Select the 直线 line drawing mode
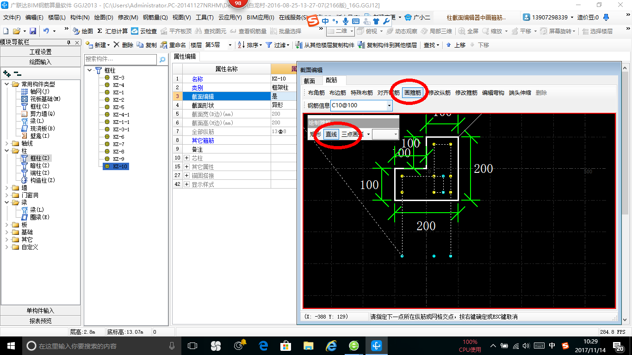Viewport: 632px width, 355px height. (x=331, y=134)
